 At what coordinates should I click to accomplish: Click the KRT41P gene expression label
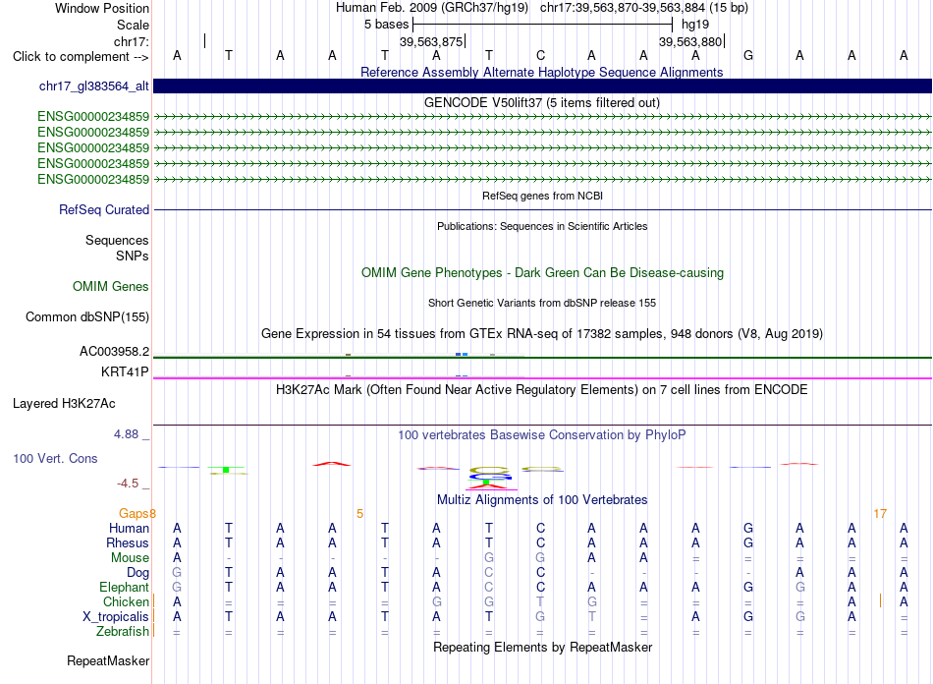[x=125, y=371]
